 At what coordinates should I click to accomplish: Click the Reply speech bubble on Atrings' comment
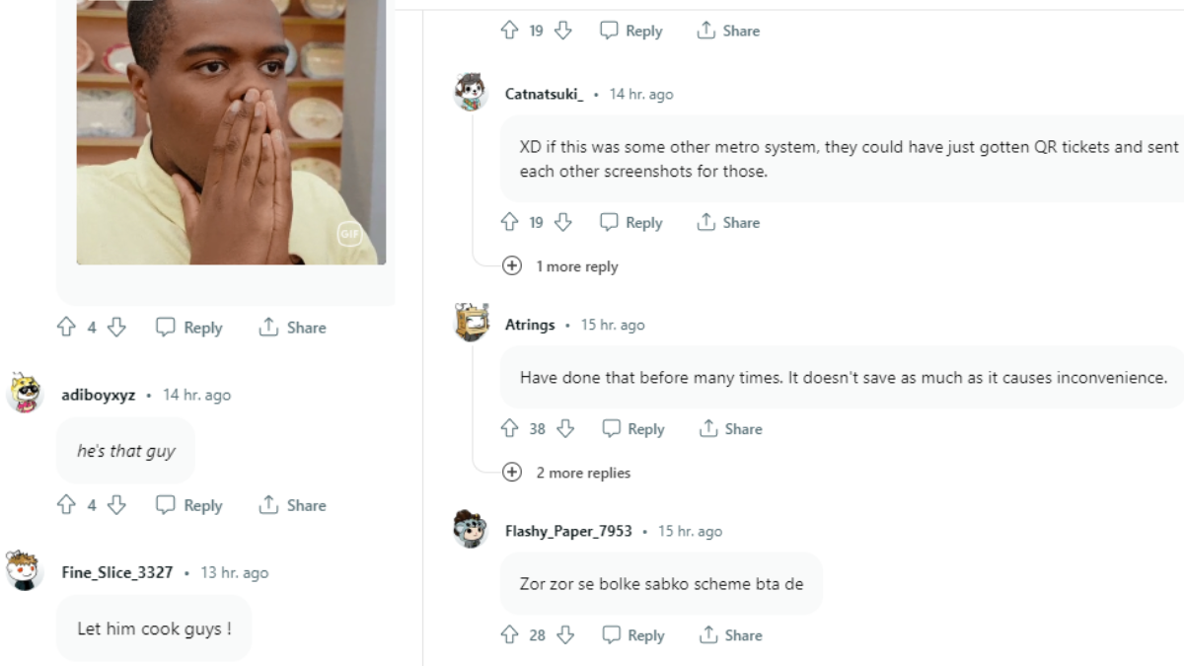coord(632,428)
